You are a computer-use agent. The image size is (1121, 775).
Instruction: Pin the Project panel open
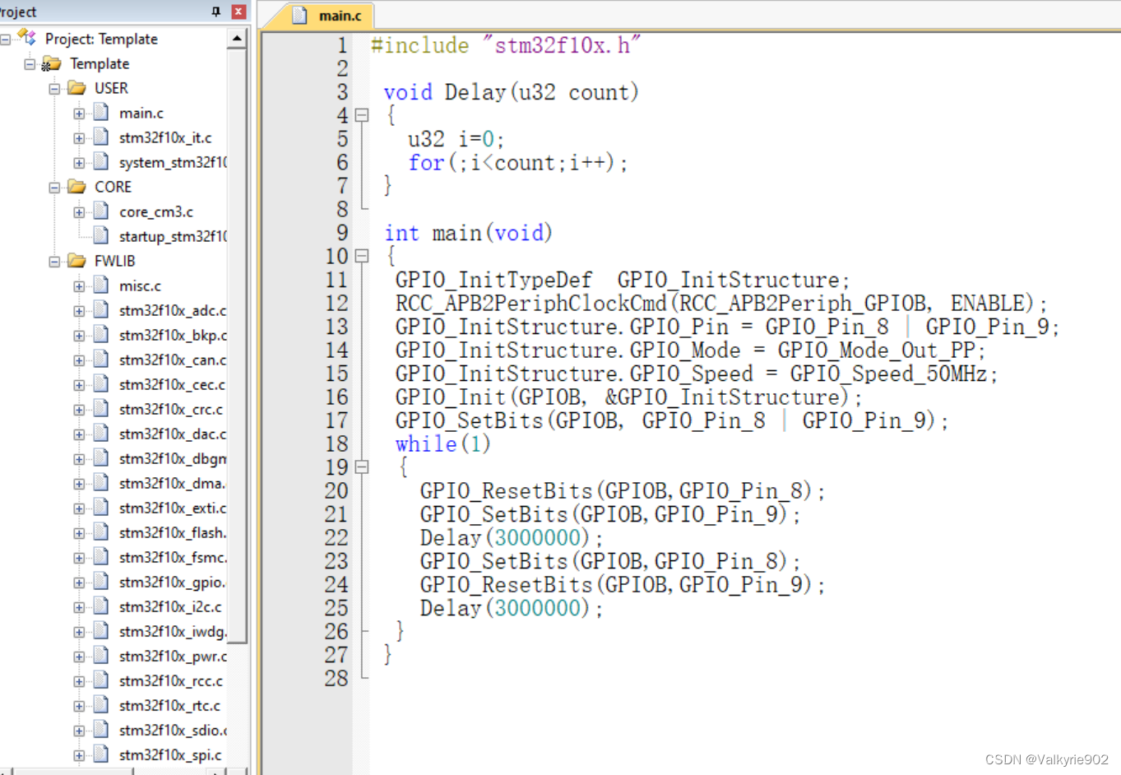[x=215, y=12]
